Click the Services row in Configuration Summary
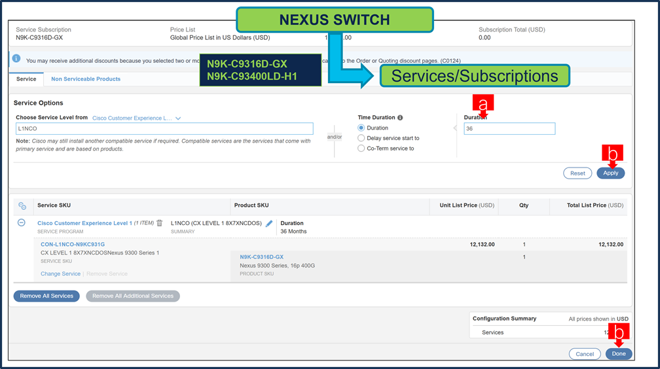 coord(551,332)
